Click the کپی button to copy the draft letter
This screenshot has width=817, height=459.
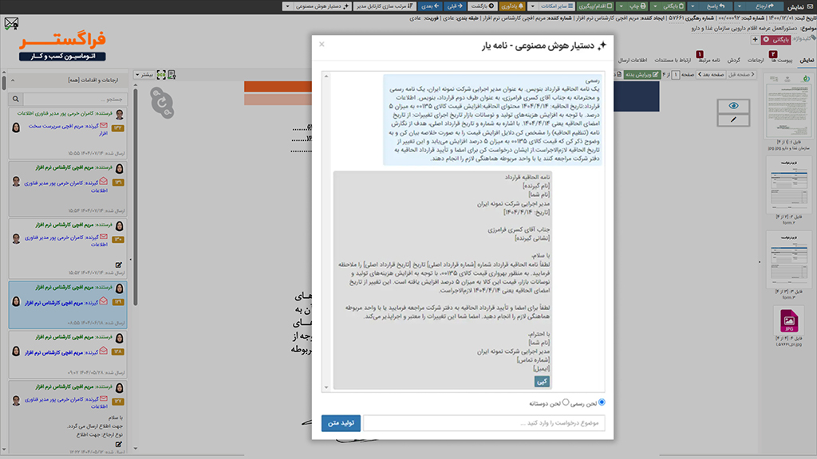pyautogui.click(x=543, y=381)
